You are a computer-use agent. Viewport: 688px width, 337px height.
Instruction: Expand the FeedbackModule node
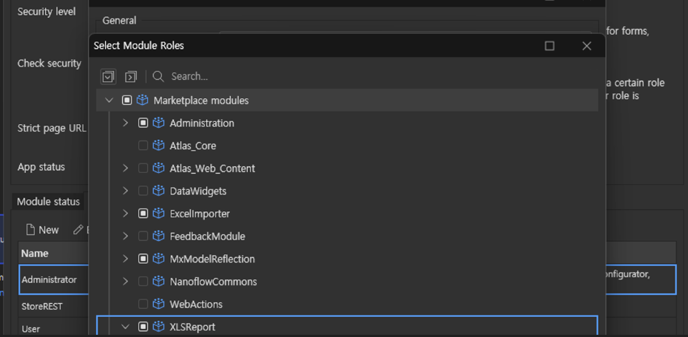pyautogui.click(x=126, y=236)
